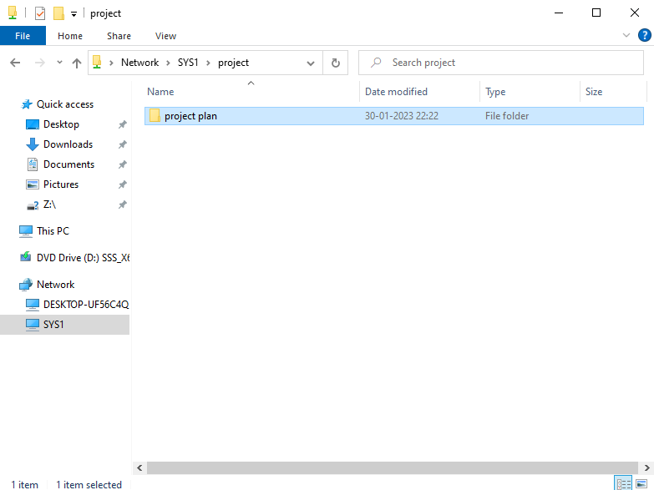Click the horizontal scrollbar right arrow
Viewport: 654px width, 490px height.
647,468
